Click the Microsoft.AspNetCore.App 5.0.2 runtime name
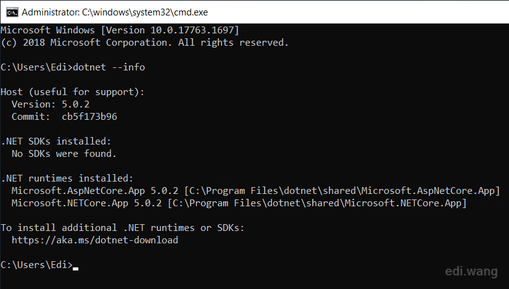The width and height of the screenshot is (509, 289). (x=86, y=191)
